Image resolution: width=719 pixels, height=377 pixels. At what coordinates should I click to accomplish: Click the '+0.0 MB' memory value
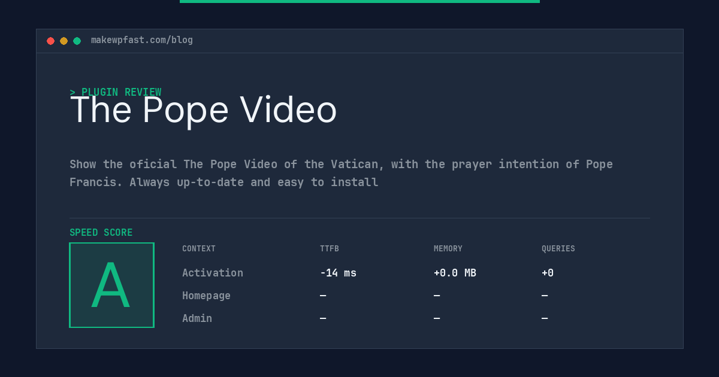click(455, 273)
